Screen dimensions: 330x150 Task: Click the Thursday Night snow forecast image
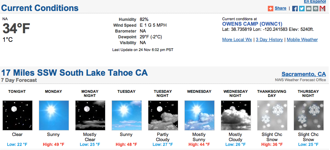pyautogui.click(x=309, y=115)
